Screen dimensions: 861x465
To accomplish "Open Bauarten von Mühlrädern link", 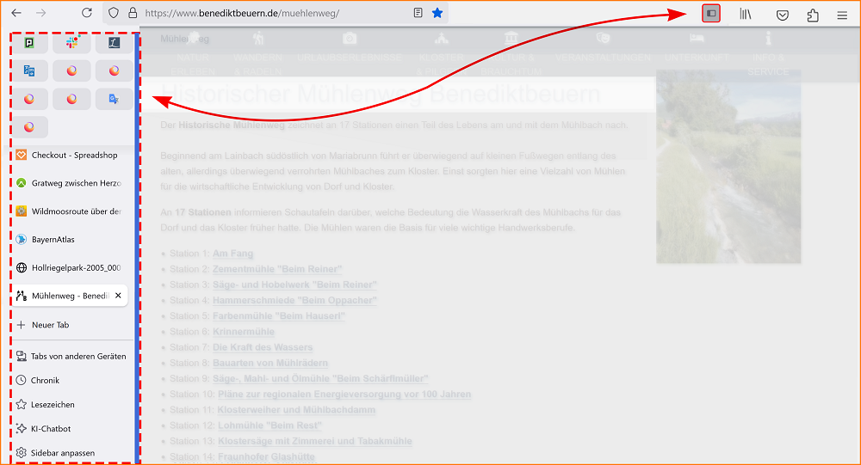I will pyautogui.click(x=270, y=363).
